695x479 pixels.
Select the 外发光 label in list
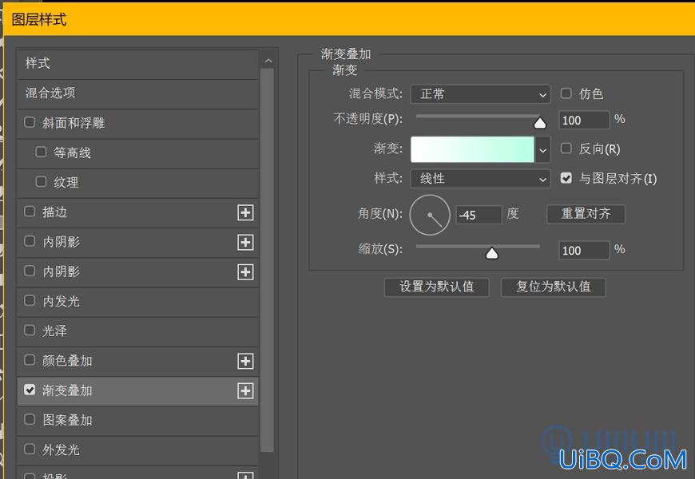click(62, 449)
